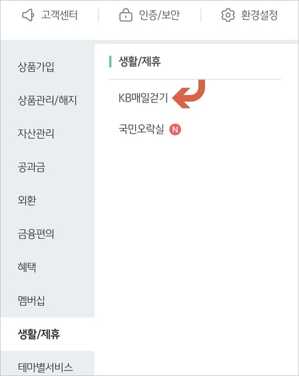Go to the 자산관리 category

[x=48, y=133]
